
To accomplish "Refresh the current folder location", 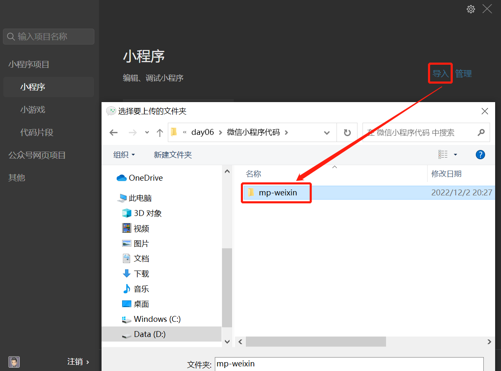I will coord(347,133).
